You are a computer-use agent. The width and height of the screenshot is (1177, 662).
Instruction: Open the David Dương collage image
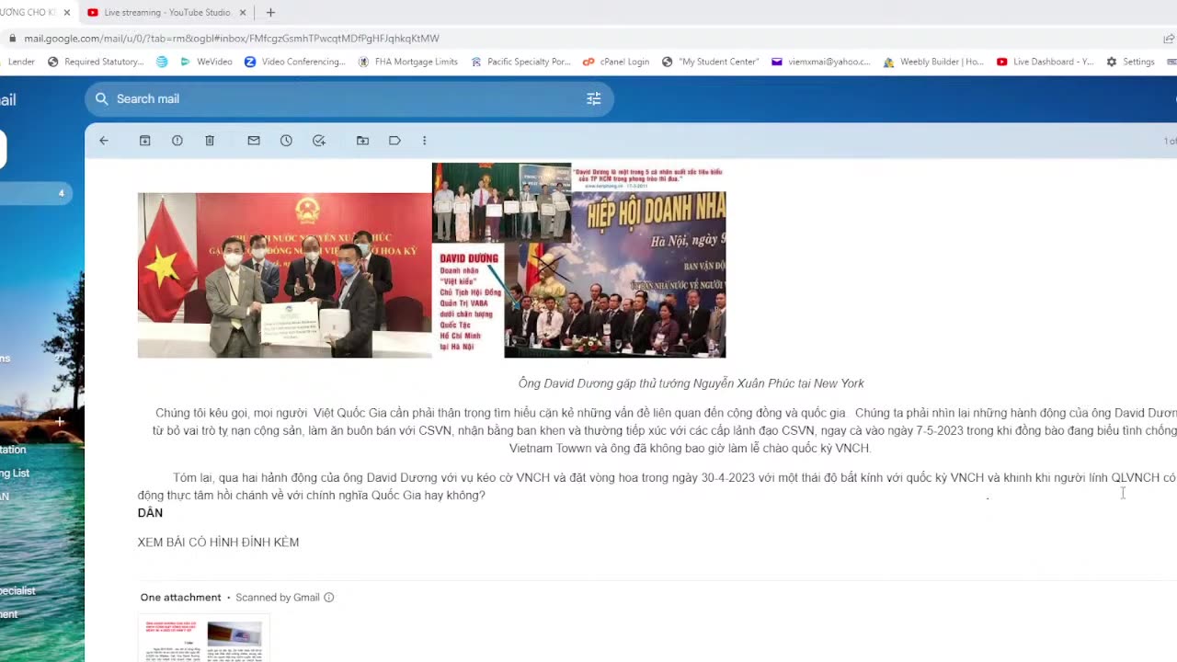(x=578, y=260)
